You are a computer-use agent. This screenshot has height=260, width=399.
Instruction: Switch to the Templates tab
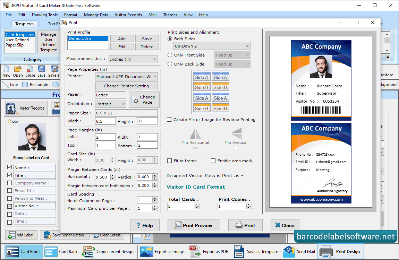(x=24, y=24)
